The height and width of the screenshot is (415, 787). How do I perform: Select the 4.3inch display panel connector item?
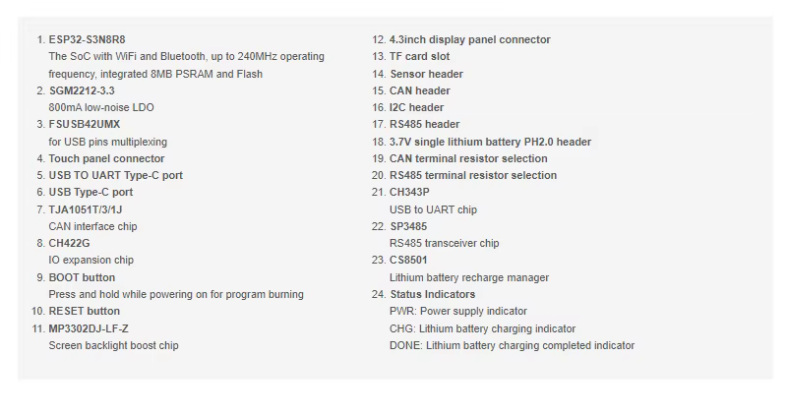(469, 40)
